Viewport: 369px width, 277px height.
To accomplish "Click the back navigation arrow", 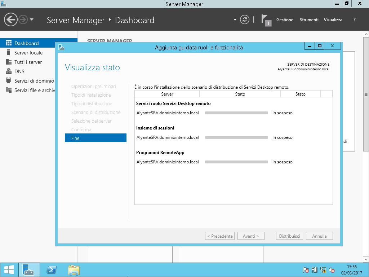I will tap(11, 19).
